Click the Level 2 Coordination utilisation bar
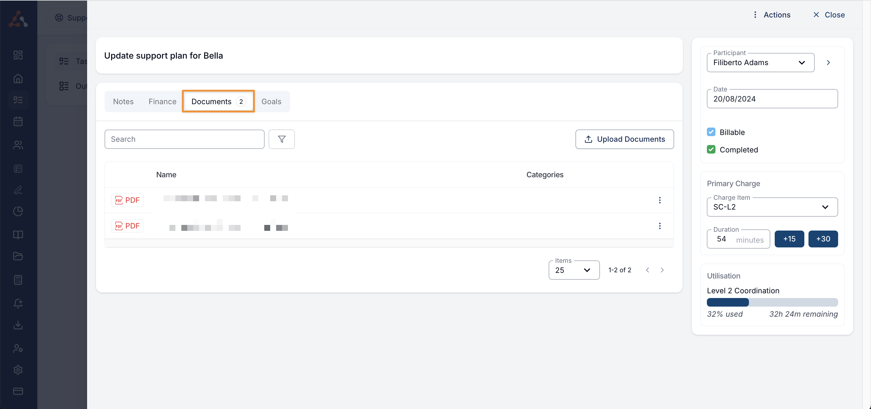This screenshot has height=409, width=871. [772, 302]
